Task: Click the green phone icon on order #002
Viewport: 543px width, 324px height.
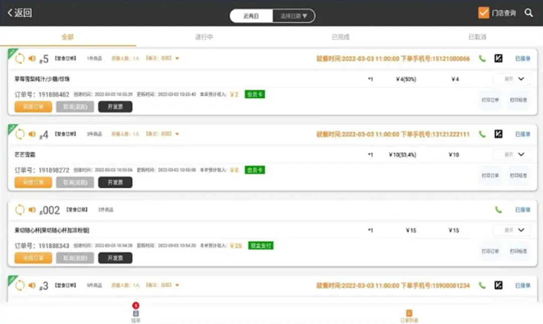Action: pos(498,210)
